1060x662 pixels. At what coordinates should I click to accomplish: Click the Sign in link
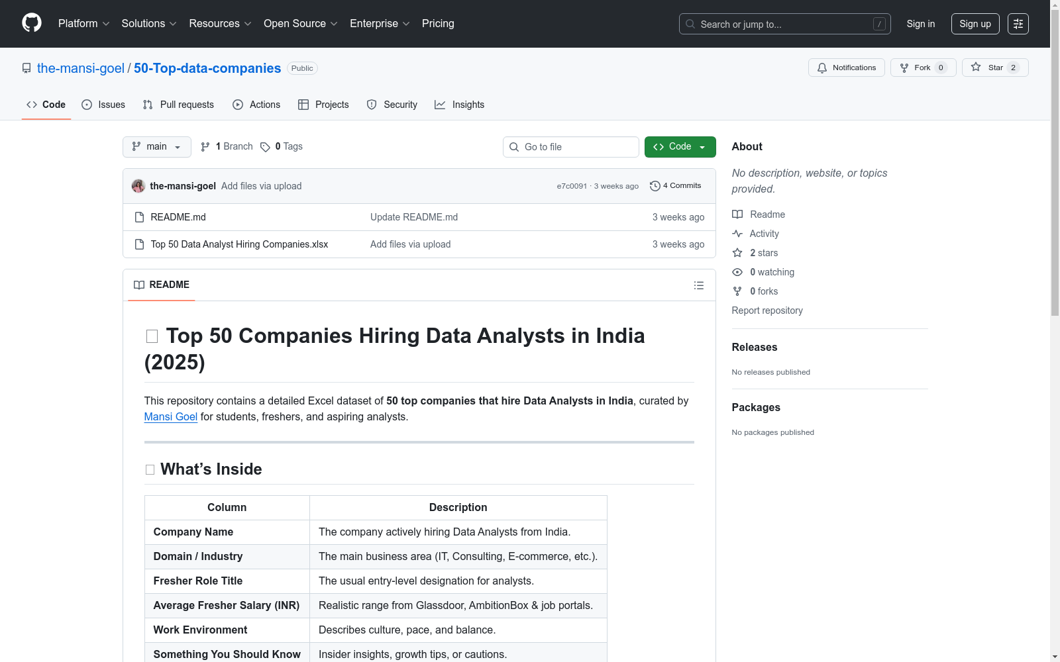pos(921,24)
